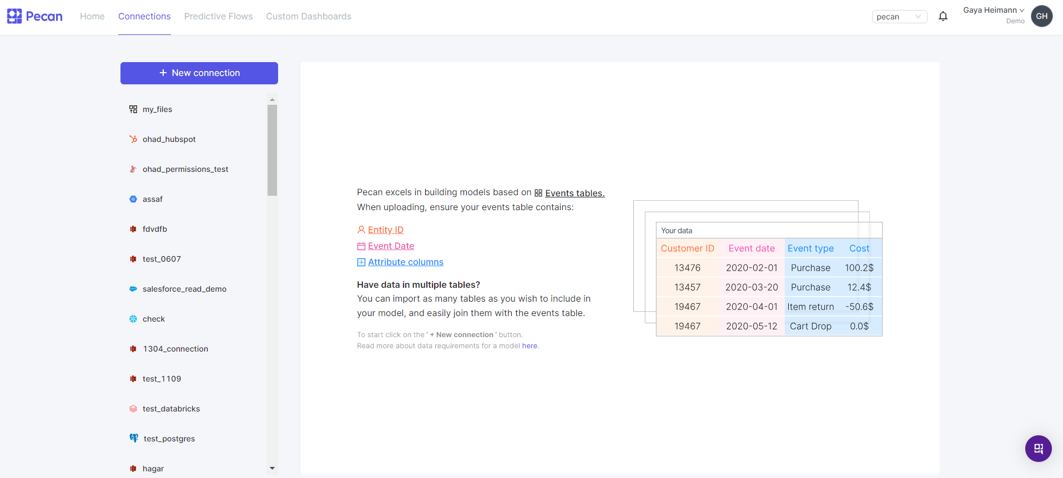Select the Connections tab

144,17
